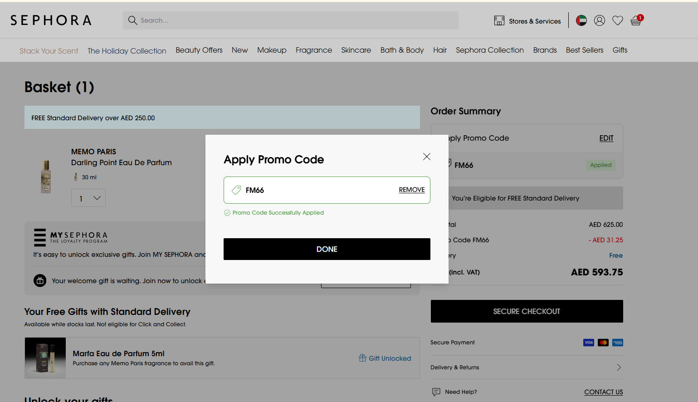This screenshot has width=698, height=402.
Task: Expand Delivery & Returns section
Action: click(527, 368)
